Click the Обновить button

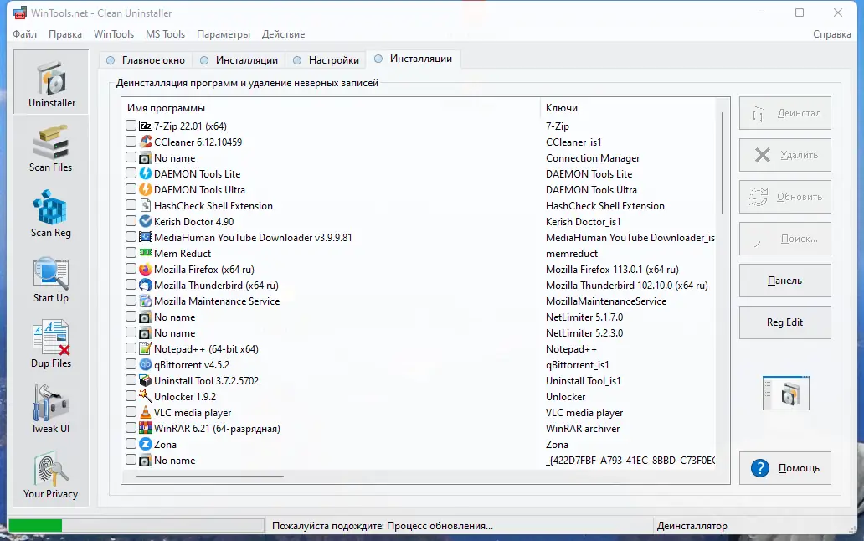tap(785, 198)
